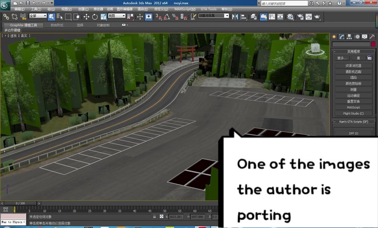The height and width of the screenshot is (228, 378).
Task: Open the reference coordinate system dropdown
Action: (117, 16)
